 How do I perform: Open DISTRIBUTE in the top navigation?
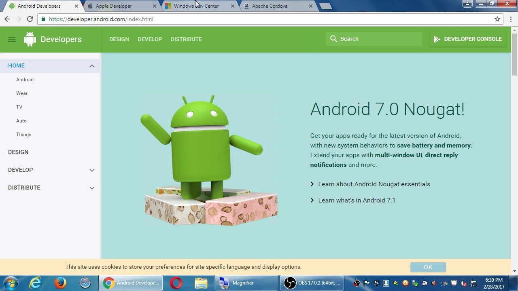[x=186, y=39]
